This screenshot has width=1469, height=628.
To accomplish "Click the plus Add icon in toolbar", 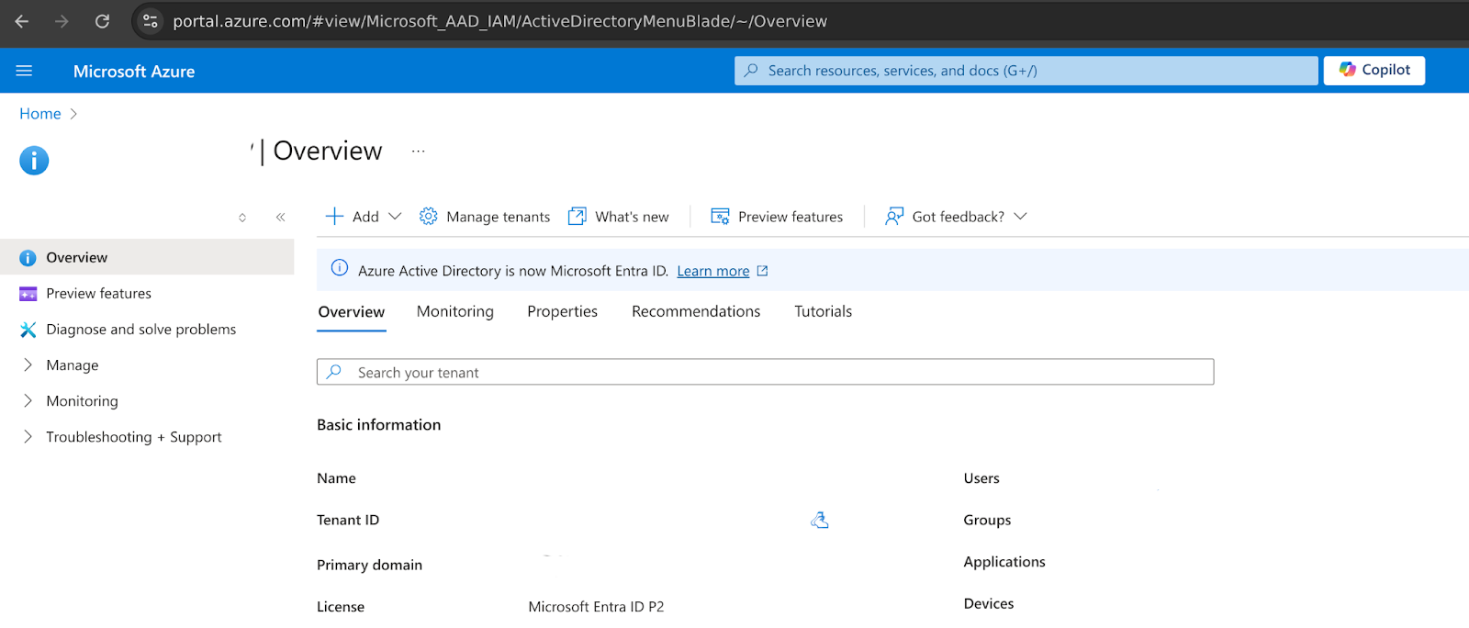I will (x=334, y=217).
